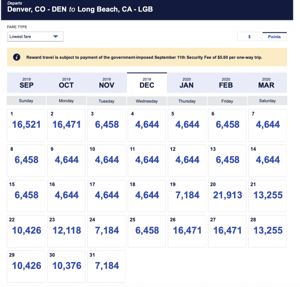
Task: Choose December 1 fare of 16,521 points
Action: click(x=26, y=125)
